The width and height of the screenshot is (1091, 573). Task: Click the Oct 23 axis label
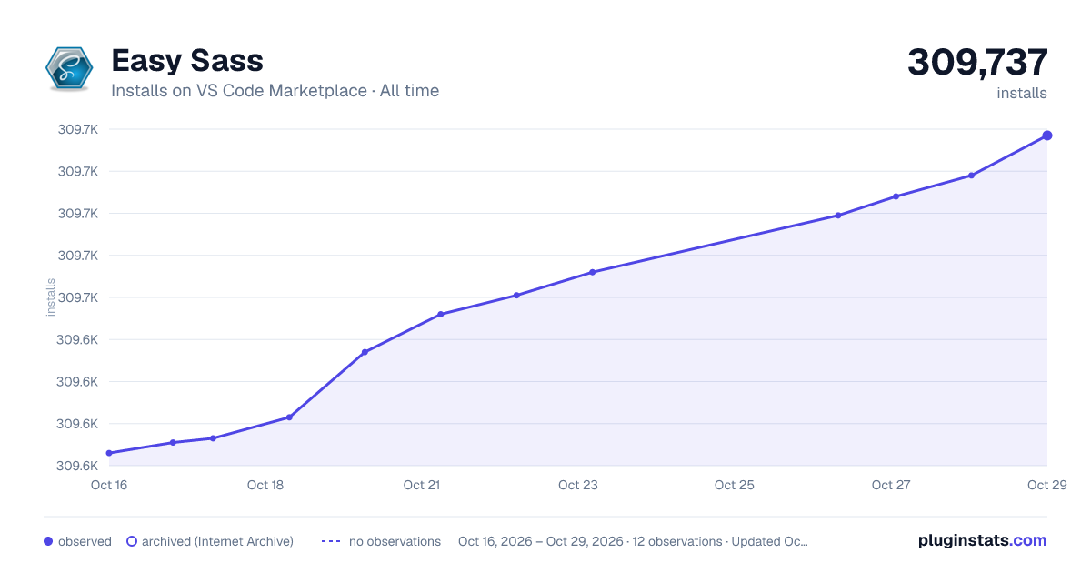point(578,485)
